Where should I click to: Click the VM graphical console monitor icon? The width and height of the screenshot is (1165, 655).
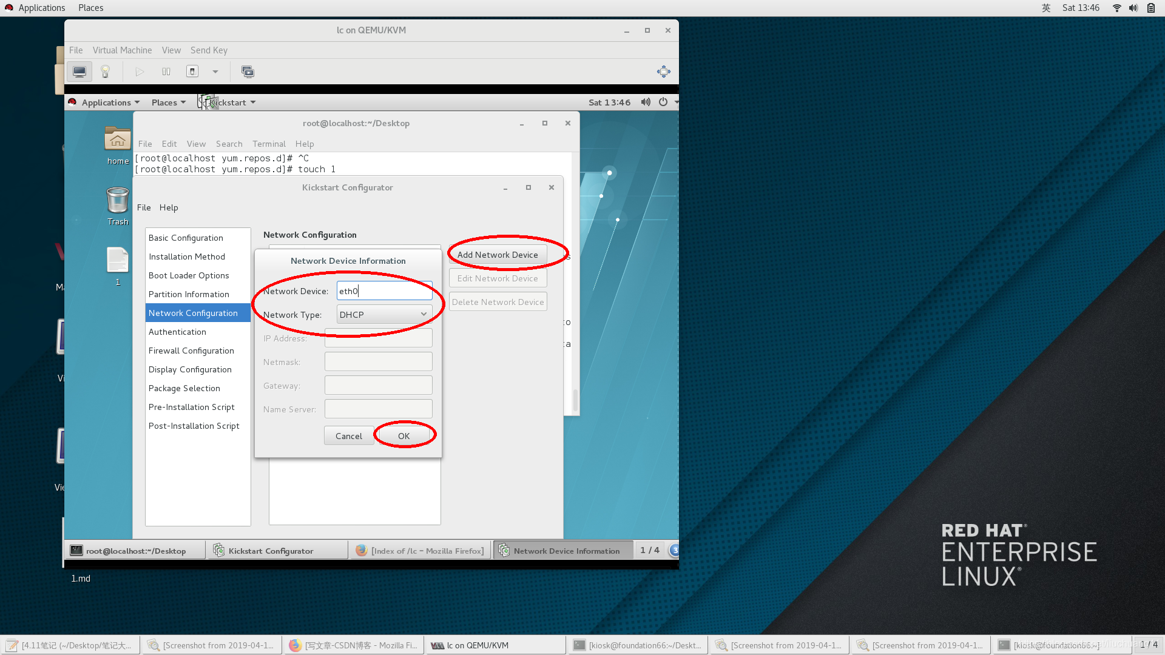coord(79,72)
